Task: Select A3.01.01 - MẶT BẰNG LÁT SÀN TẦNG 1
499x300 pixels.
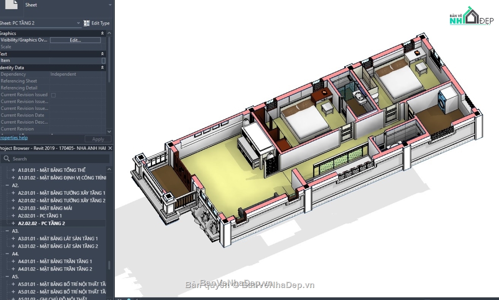Action: (58, 238)
